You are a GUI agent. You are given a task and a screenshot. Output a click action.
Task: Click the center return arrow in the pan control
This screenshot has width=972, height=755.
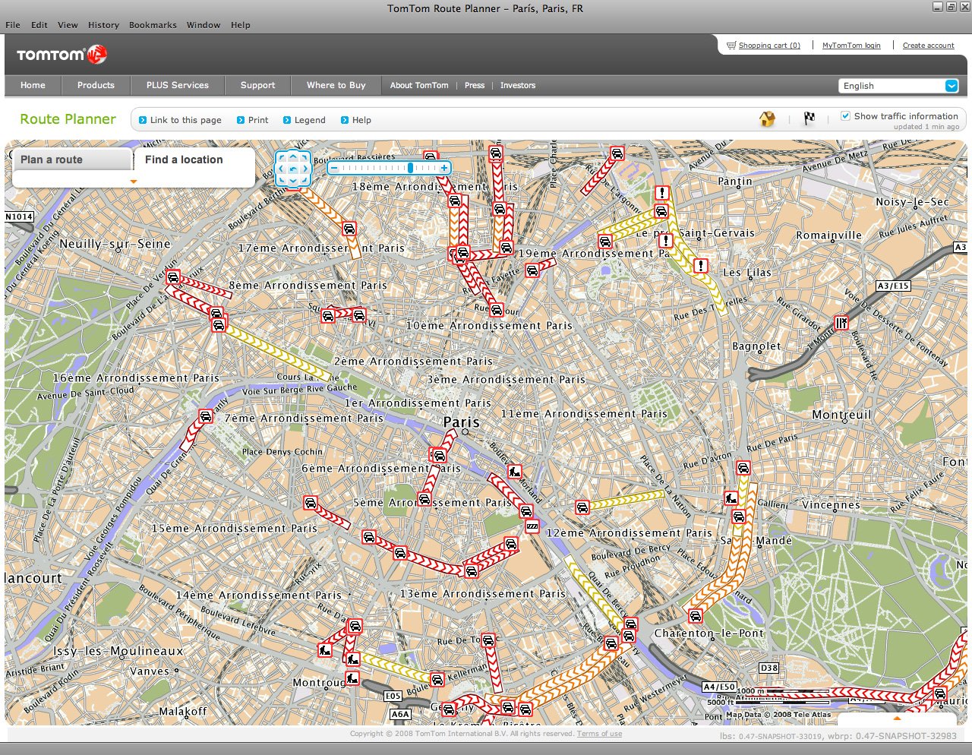pos(293,169)
